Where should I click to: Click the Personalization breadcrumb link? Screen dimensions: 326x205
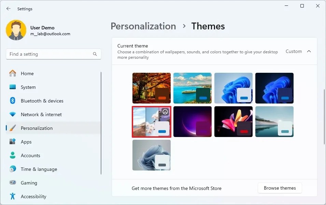(143, 26)
